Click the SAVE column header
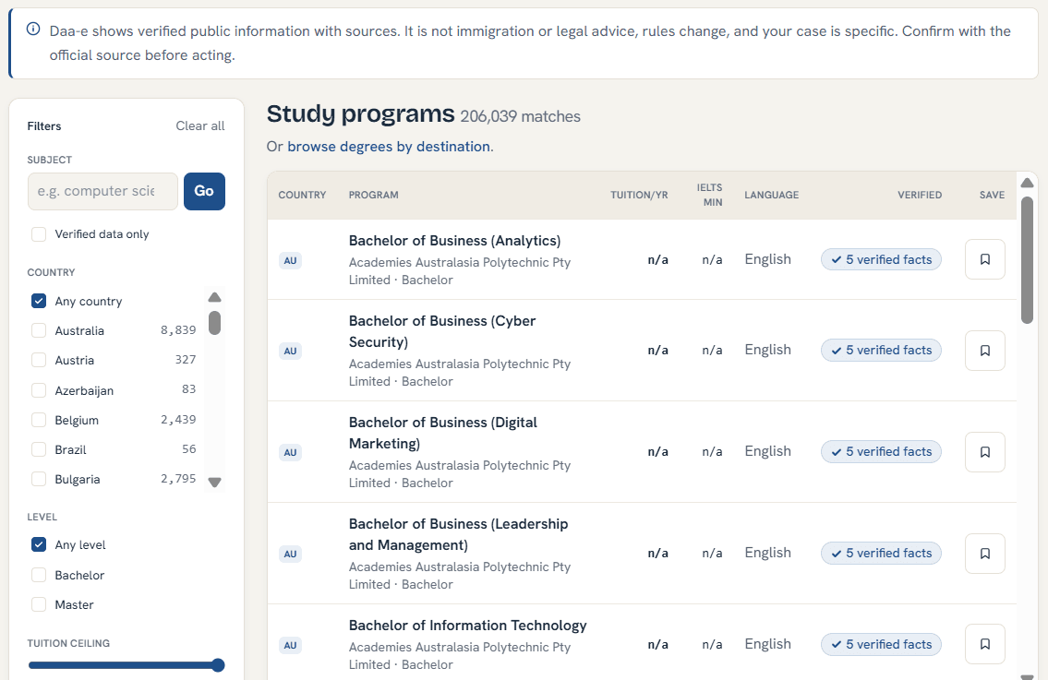Viewport: 1048px width, 680px height. point(992,195)
